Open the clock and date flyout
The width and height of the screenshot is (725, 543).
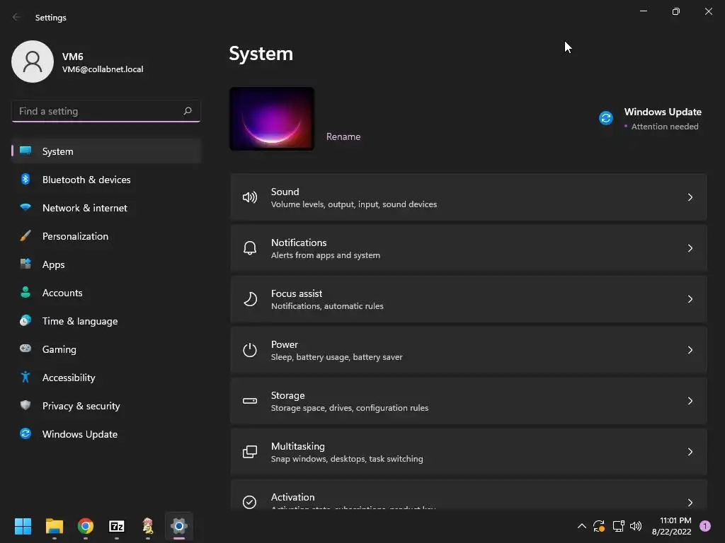pyautogui.click(x=671, y=526)
